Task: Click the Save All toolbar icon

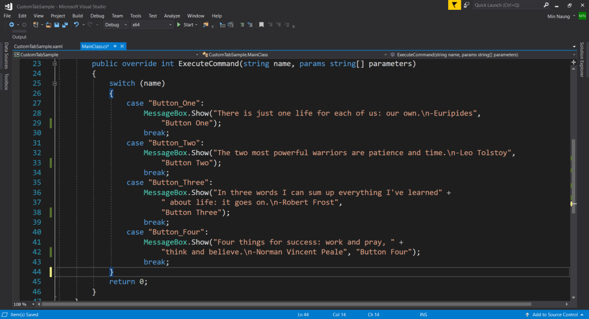Action: point(64,25)
